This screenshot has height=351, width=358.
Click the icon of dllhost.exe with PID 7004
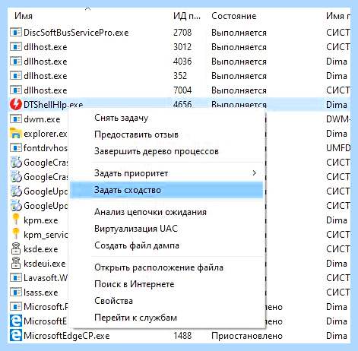[16, 90]
